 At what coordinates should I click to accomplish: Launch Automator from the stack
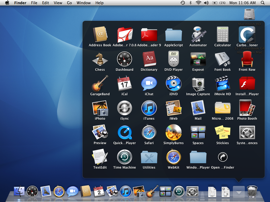click(x=198, y=34)
